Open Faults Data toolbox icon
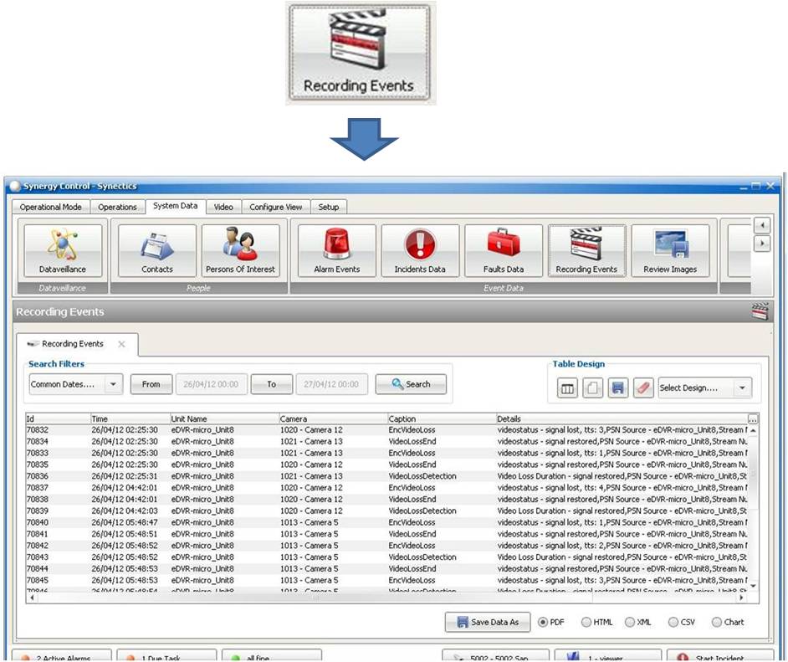This screenshot has height=662, width=788. click(x=503, y=250)
